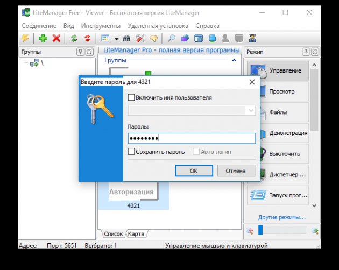
Task: Select the Управление mode
Action: click(278, 70)
